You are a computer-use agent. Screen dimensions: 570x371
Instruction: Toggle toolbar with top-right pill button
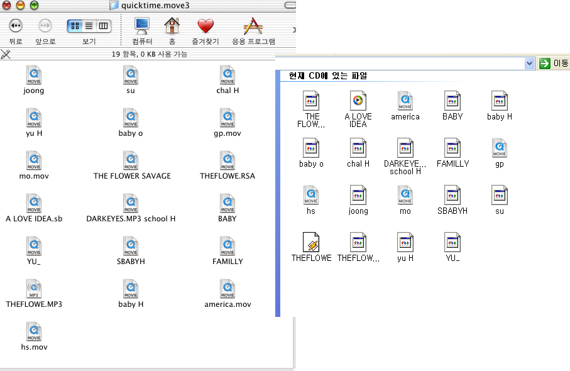pyautogui.click(x=289, y=5)
